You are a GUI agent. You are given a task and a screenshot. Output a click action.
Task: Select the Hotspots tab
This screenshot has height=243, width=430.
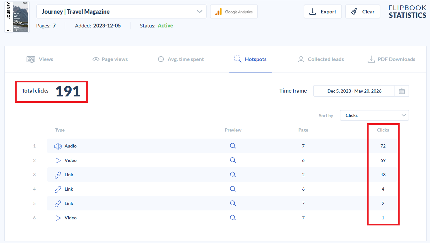pos(250,59)
